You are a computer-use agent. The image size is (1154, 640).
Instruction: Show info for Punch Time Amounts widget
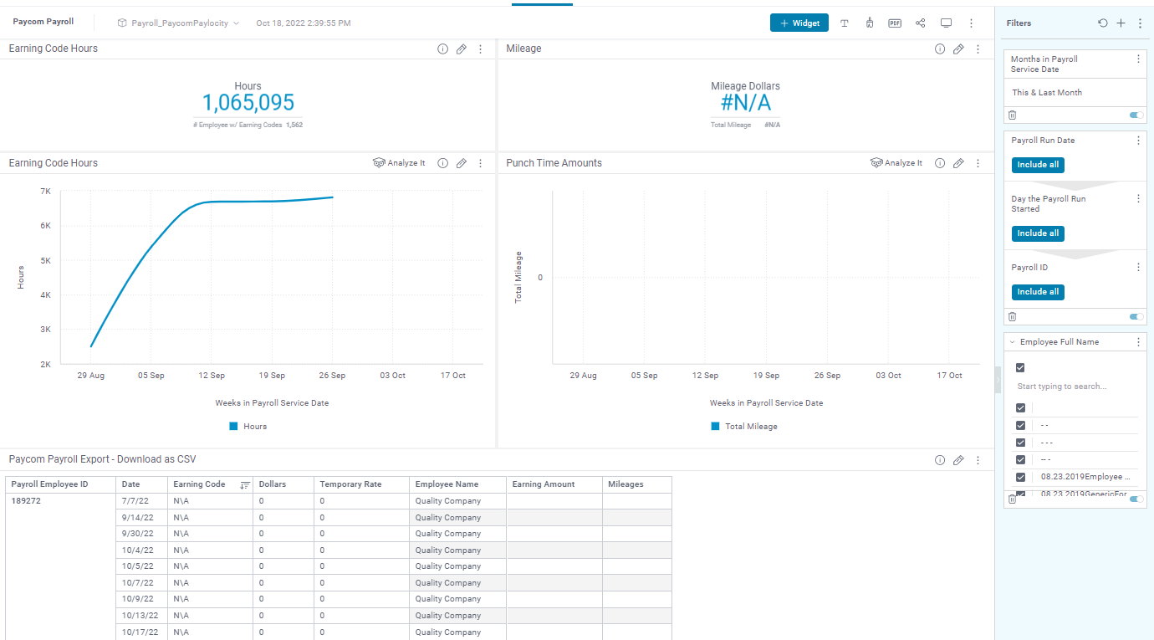[x=940, y=163]
